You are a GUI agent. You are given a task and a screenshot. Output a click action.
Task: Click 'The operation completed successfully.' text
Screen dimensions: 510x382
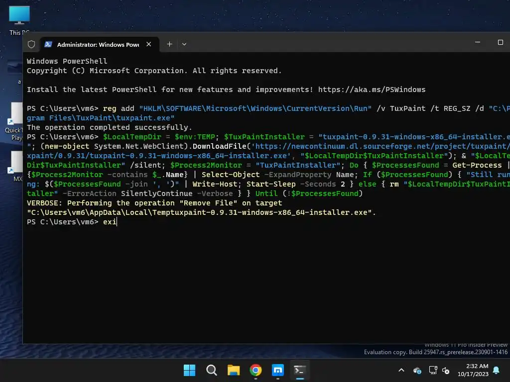point(109,127)
